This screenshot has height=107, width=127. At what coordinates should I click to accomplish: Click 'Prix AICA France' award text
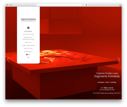(x=107, y=93)
